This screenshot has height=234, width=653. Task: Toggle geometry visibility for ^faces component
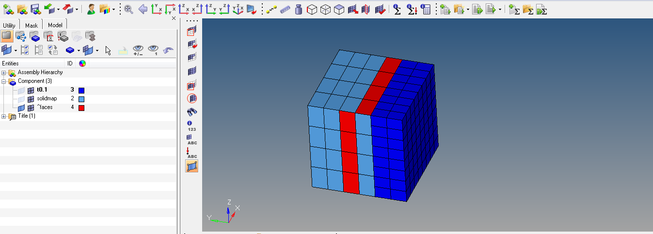click(21, 108)
